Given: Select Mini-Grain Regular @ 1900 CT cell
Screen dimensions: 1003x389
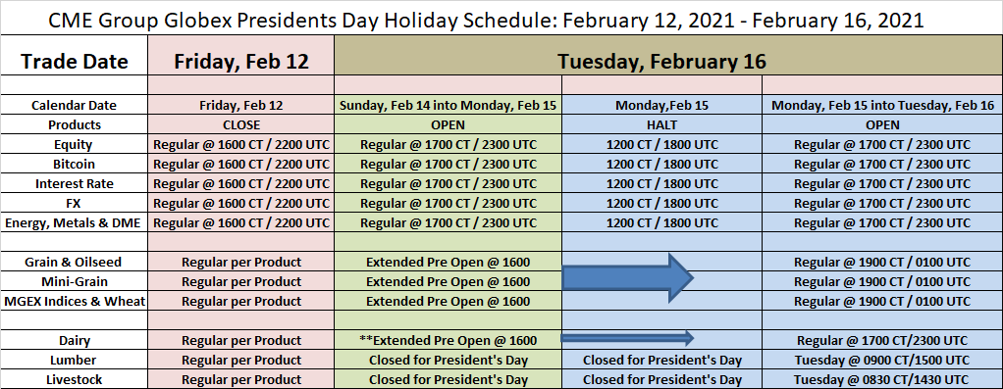Looking at the screenshot, I should pyautogui.click(x=882, y=281).
